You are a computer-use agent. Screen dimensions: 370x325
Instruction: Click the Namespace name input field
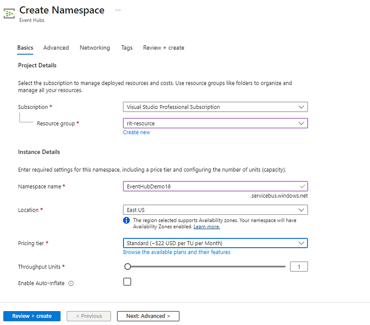pos(215,187)
